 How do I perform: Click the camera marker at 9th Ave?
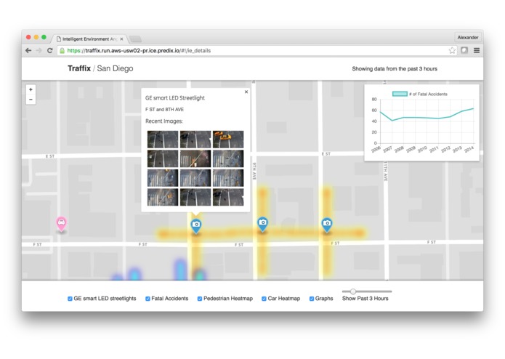coord(262,224)
